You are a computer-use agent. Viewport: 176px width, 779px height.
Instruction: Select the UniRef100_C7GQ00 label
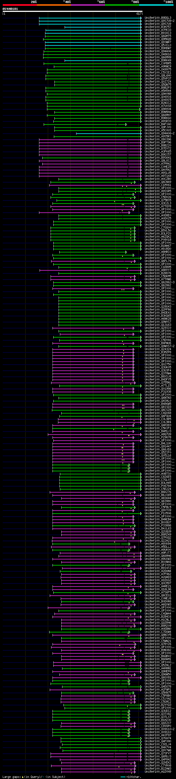tap(158, 228)
